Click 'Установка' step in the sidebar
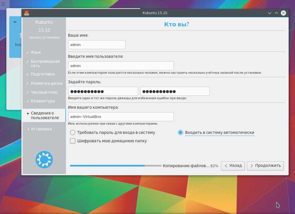 41,129
